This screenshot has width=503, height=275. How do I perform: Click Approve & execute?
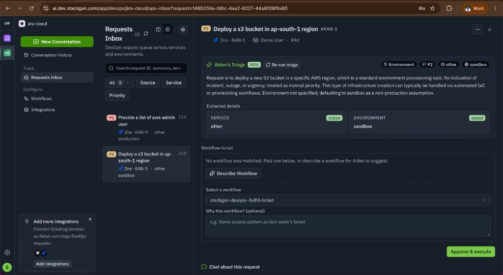coord(471,251)
